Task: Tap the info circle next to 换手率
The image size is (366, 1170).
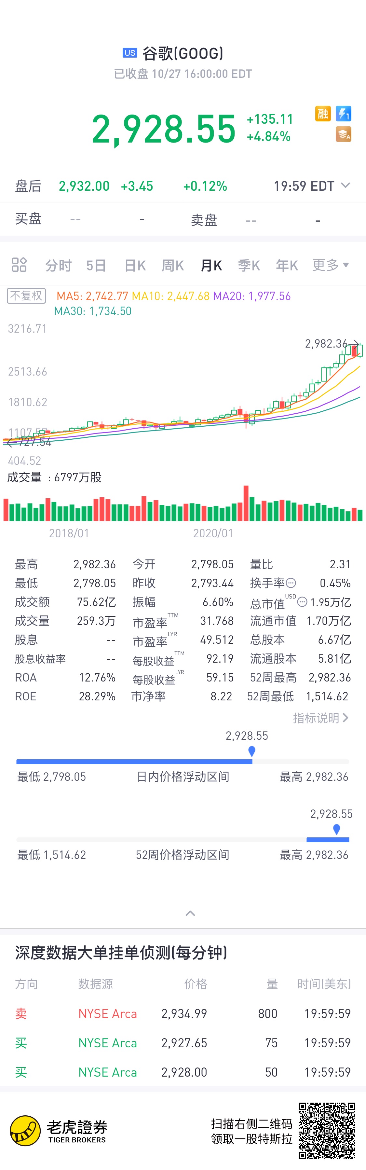Action: pyautogui.click(x=291, y=583)
